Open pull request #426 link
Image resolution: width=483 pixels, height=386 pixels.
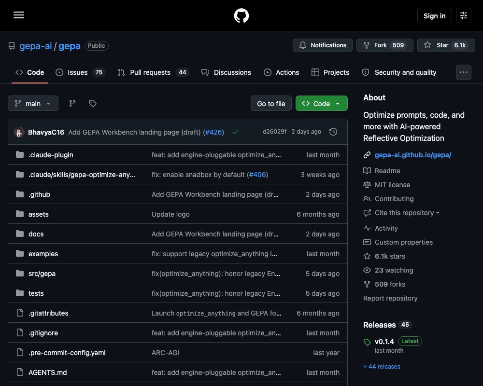(x=213, y=132)
